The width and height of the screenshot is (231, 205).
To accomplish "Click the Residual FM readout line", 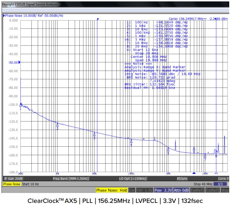I will pos(150,88).
